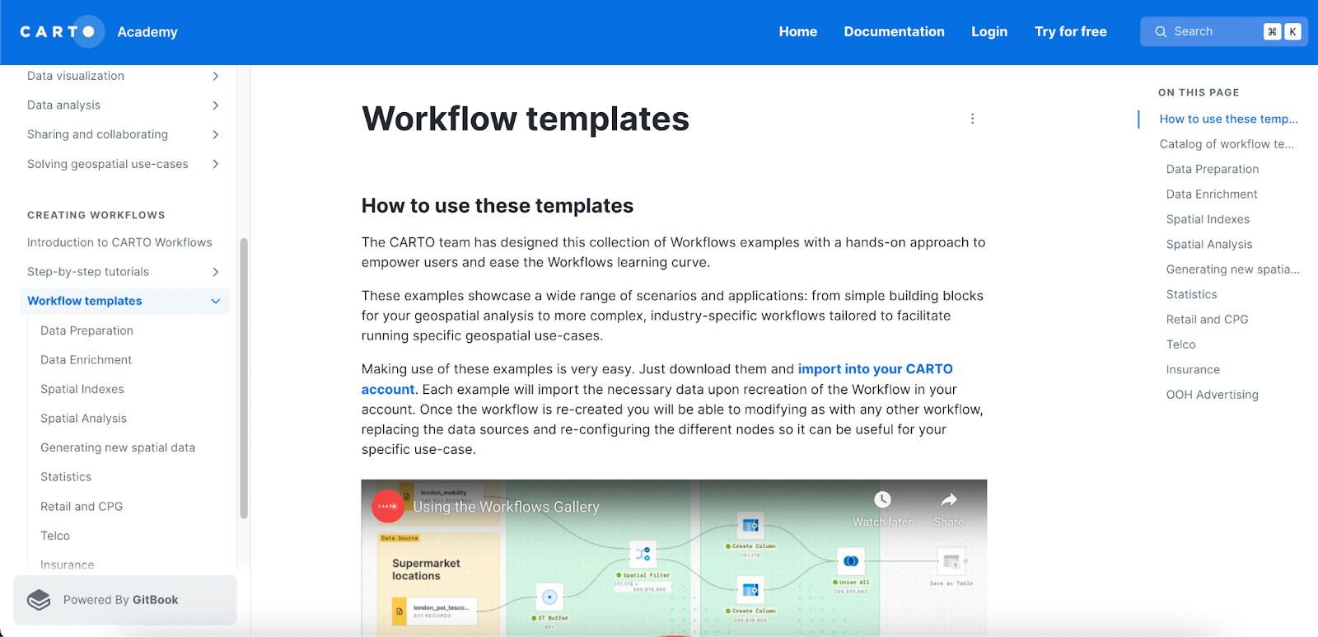Viewport: 1318px width, 637px height.
Task: Open Statistics sidebar subpage
Action: [x=66, y=477]
